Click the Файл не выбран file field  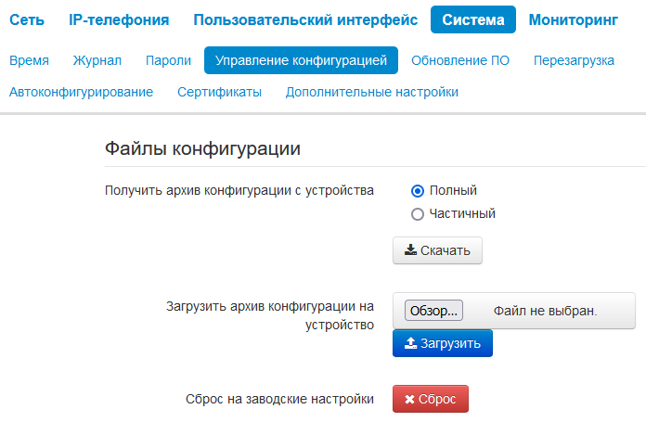545,311
